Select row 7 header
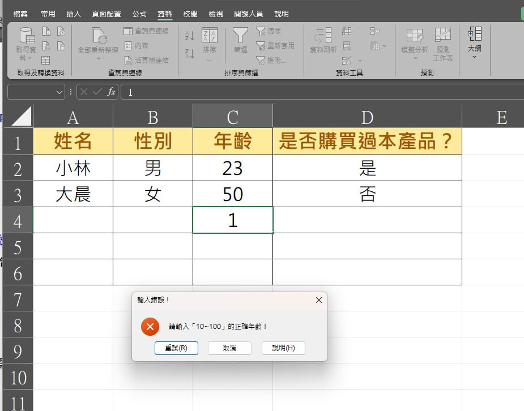The height and width of the screenshot is (411, 524). click(18, 298)
